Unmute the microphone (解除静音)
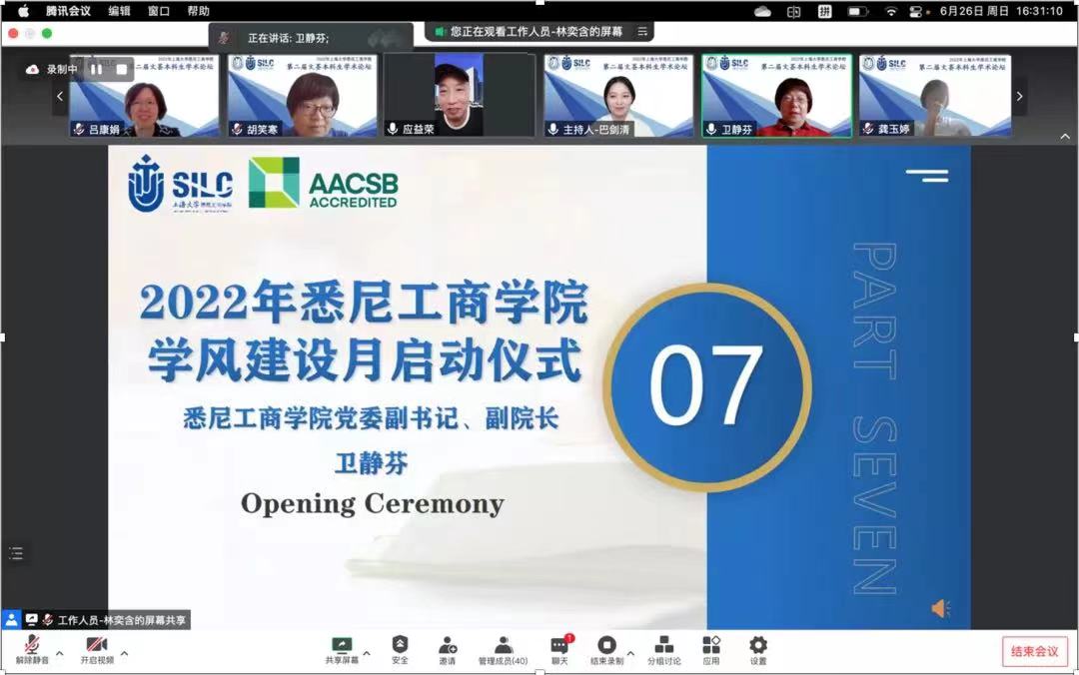This screenshot has height=675, width=1079. (33, 648)
